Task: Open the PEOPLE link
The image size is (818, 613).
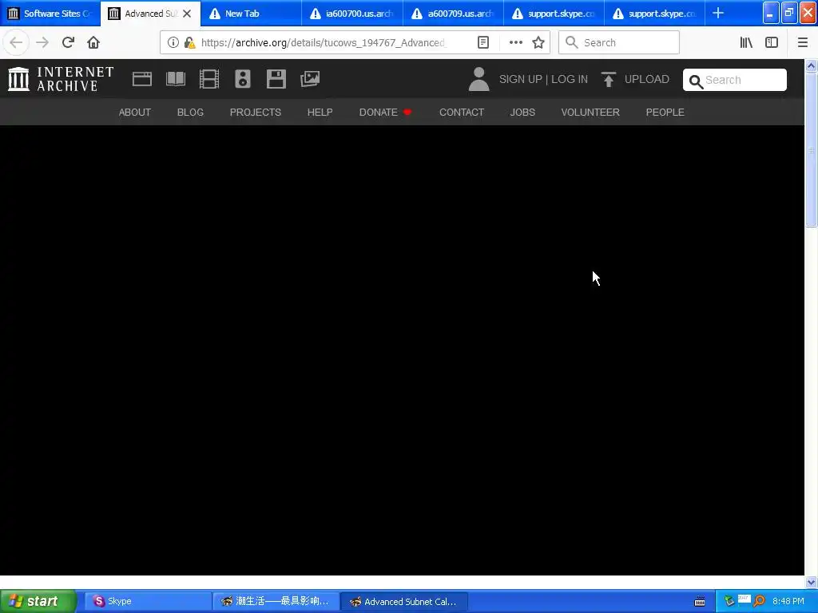Action: tap(665, 112)
